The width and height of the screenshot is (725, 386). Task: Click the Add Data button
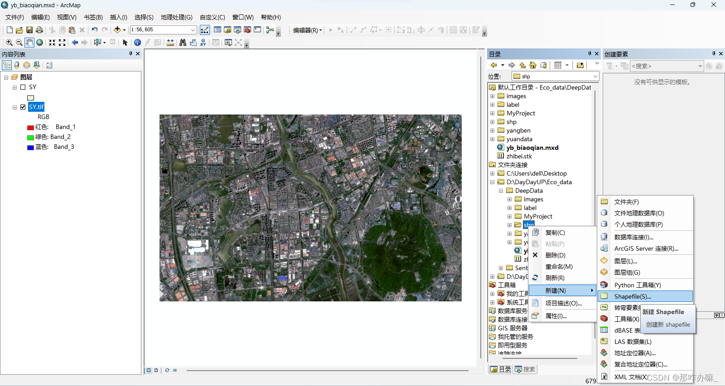[x=117, y=30]
